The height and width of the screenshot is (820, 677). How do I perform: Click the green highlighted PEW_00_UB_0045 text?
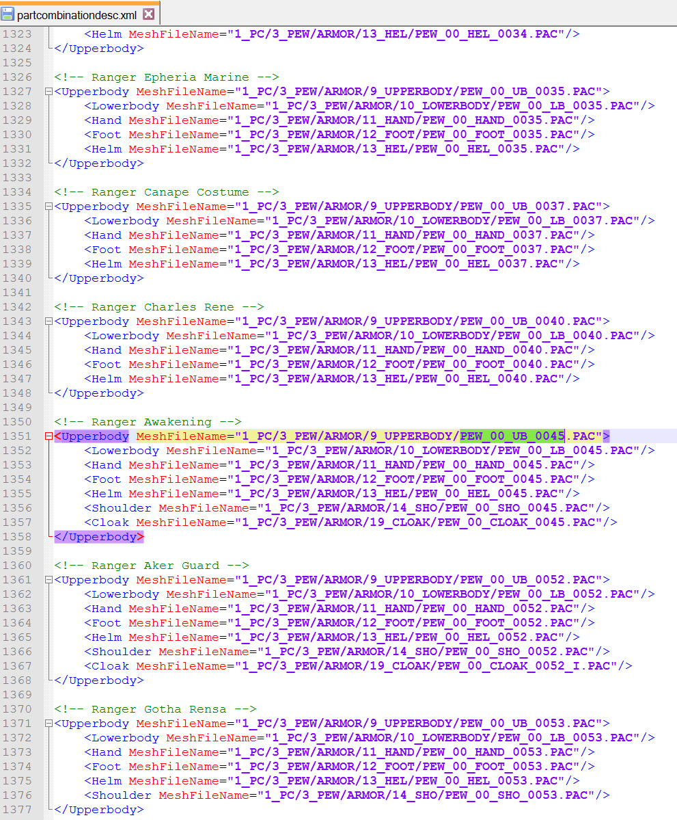click(512, 436)
